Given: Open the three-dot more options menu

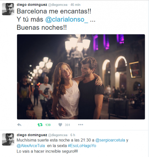Looking at the screenshot, I should (x=80, y=125).
